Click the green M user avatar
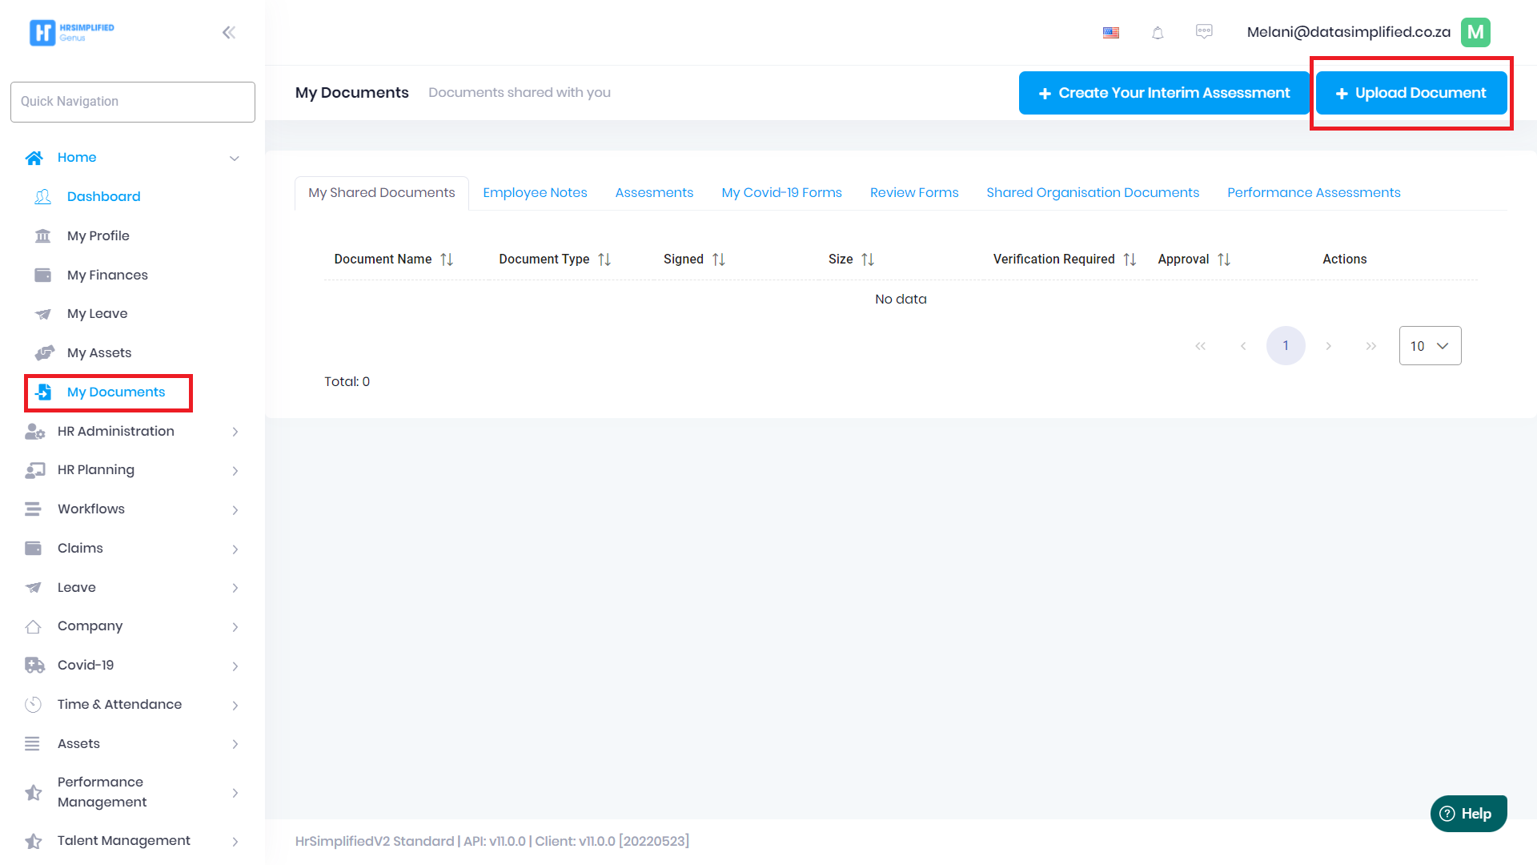The height and width of the screenshot is (865, 1537). [x=1475, y=33]
